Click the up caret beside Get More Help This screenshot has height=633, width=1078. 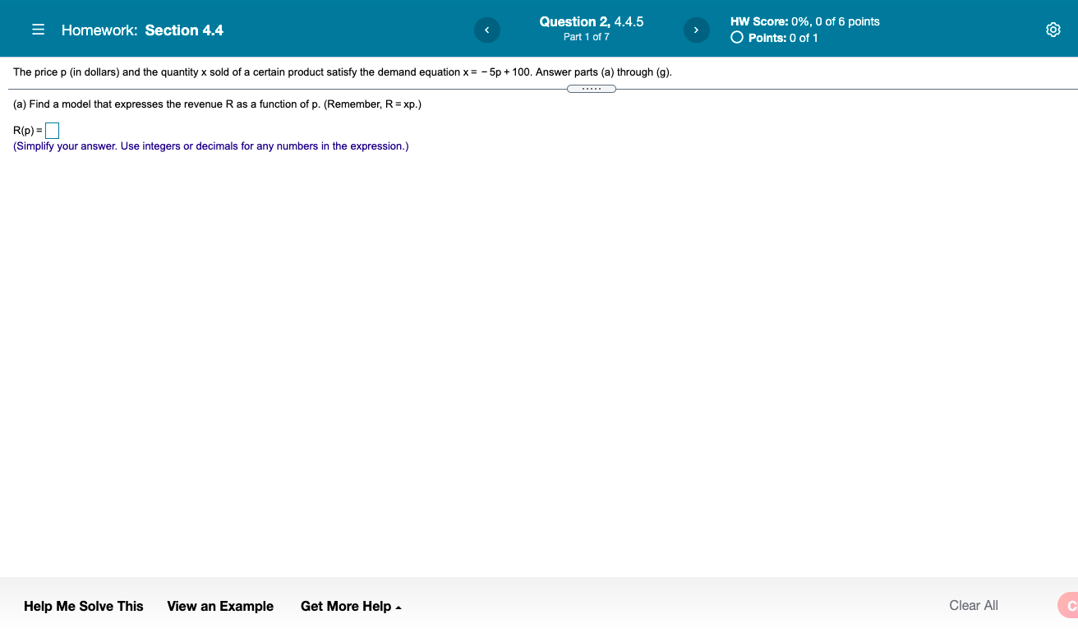[x=398, y=606]
